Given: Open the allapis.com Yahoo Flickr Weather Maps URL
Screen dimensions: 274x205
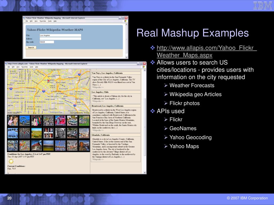Looking at the screenshot, I should pyautogui.click(x=207, y=52).
